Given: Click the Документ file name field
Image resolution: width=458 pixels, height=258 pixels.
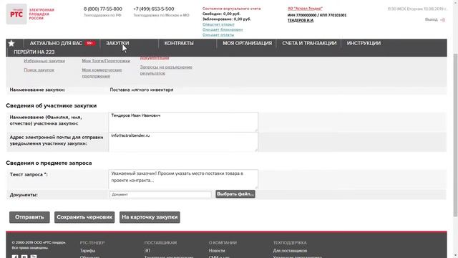Looking at the screenshot, I should 160,194.
